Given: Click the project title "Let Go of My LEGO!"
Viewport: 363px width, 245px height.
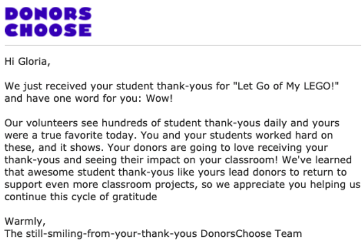Looking at the screenshot, I should pyautogui.click(x=286, y=86).
